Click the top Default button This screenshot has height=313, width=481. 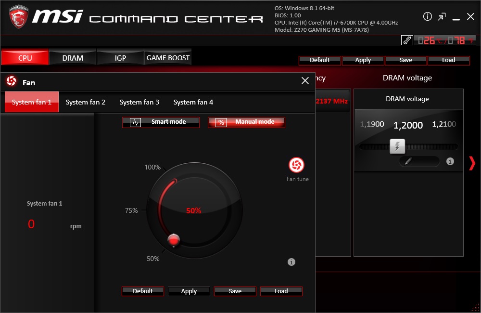click(x=320, y=60)
